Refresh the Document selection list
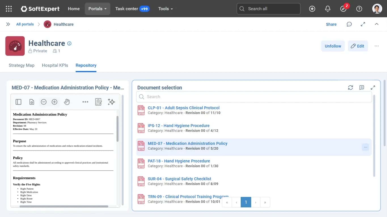This screenshot has width=387, height=217. pos(350,88)
